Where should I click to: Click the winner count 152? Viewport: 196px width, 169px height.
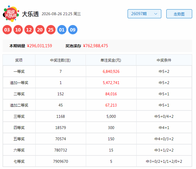[x=60, y=94]
